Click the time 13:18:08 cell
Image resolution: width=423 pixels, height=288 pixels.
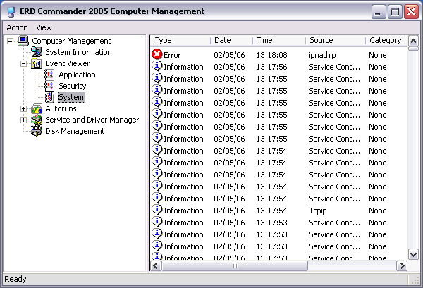271,55
